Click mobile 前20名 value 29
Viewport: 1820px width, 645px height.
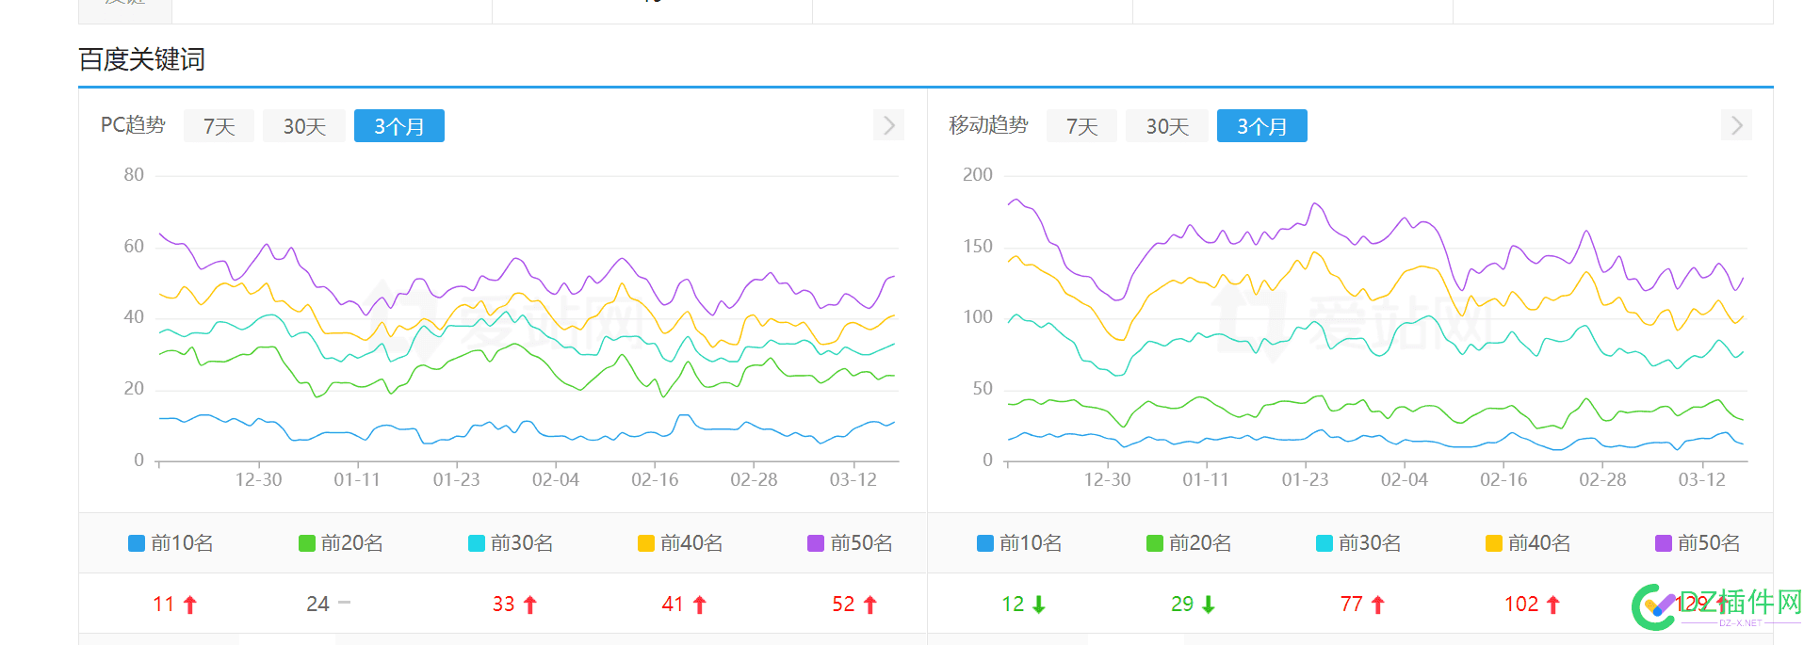1182,605
